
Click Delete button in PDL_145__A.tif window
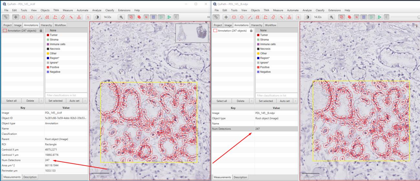point(30,101)
